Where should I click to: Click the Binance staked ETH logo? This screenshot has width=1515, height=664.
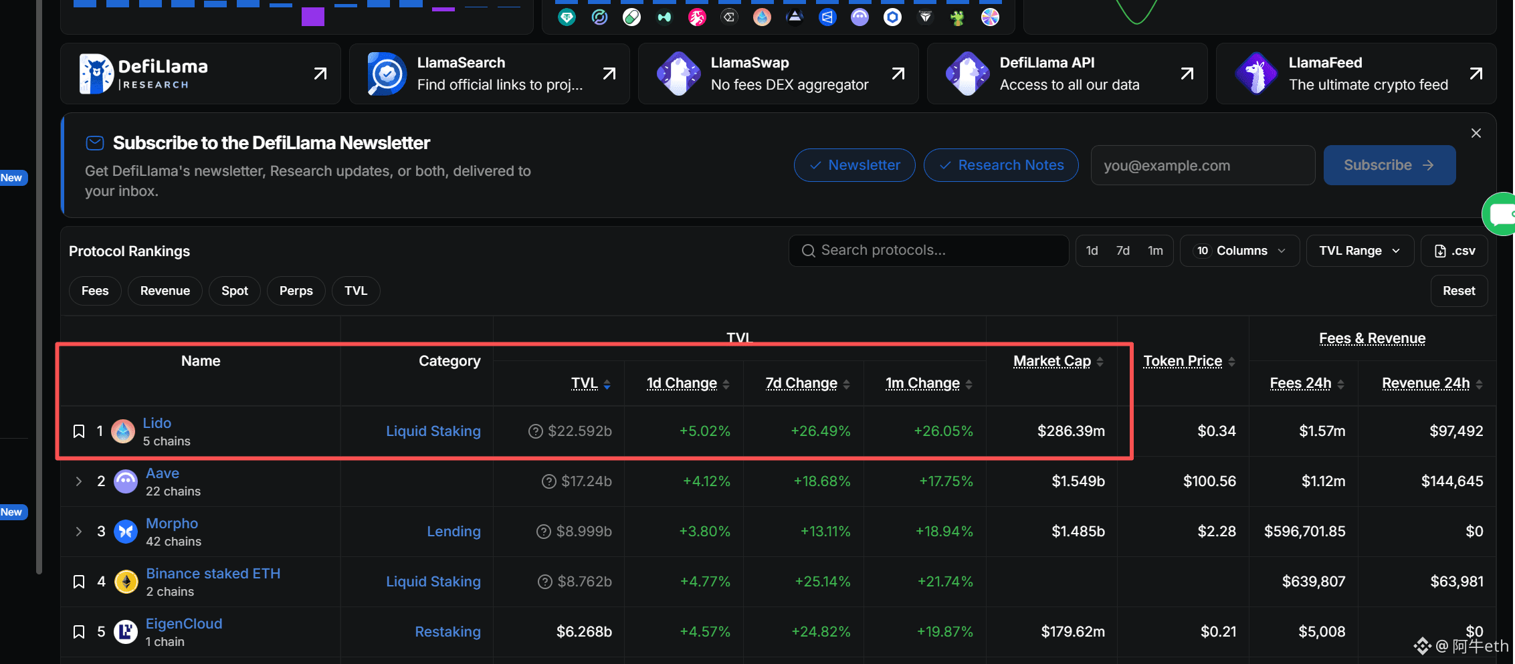(126, 582)
